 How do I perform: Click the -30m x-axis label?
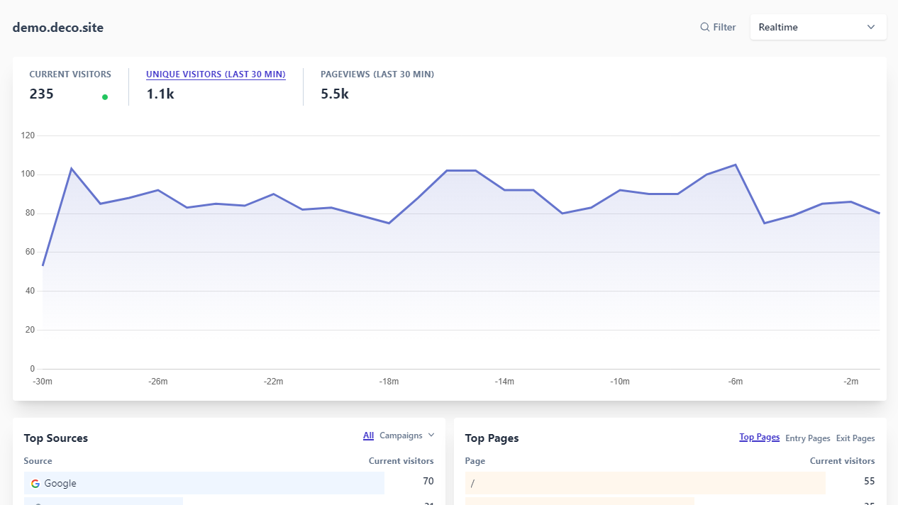coord(43,382)
